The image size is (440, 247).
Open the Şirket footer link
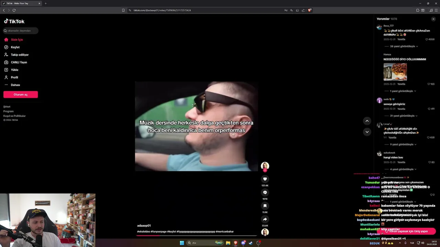pyautogui.click(x=7, y=107)
